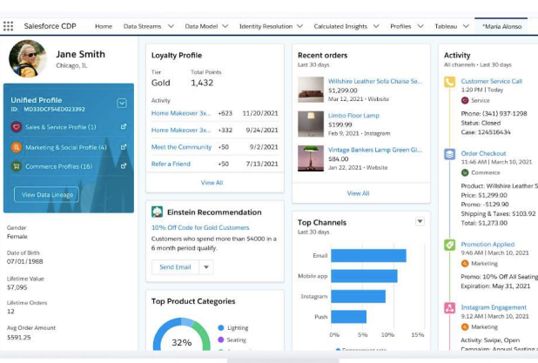Open the Meet the Community activity link
Image resolution: width=538 pixels, height=363 pixels.
coord(181,147)
